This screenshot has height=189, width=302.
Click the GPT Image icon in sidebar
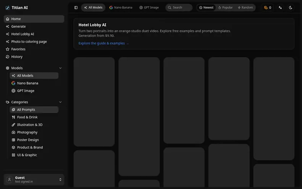pos(13,91)
